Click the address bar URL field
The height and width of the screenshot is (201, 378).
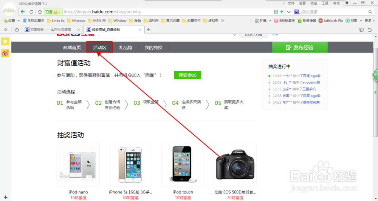pos(167,12)
